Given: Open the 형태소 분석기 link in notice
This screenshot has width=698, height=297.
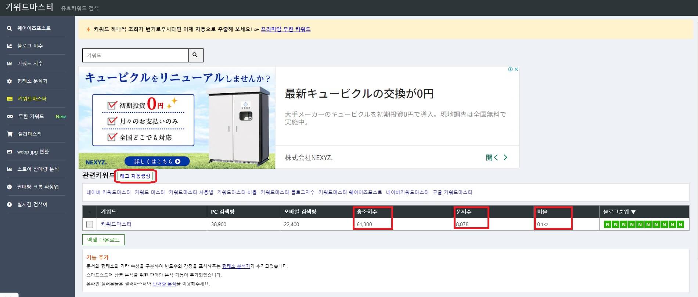Looking at the screenshot, I should (236, 266).
